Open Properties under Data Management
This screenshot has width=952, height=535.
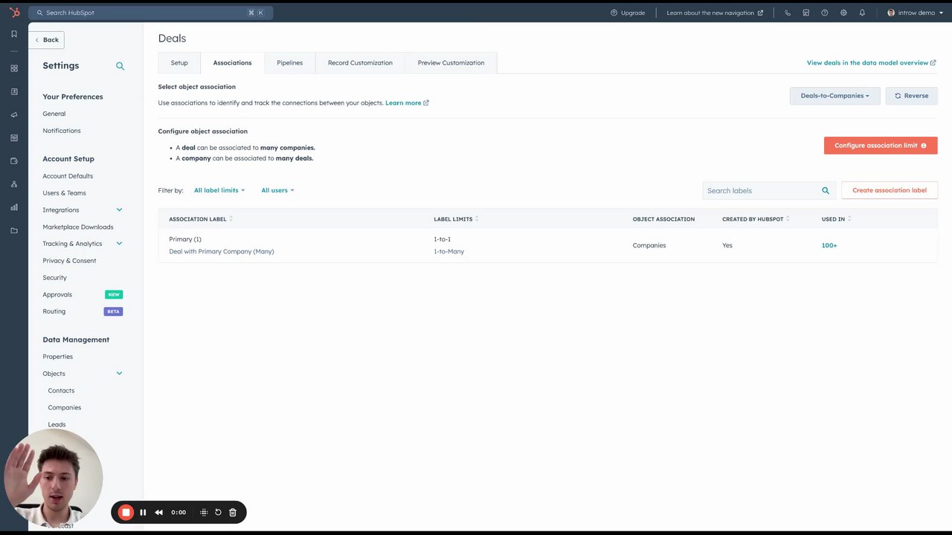tap(58, 357)
